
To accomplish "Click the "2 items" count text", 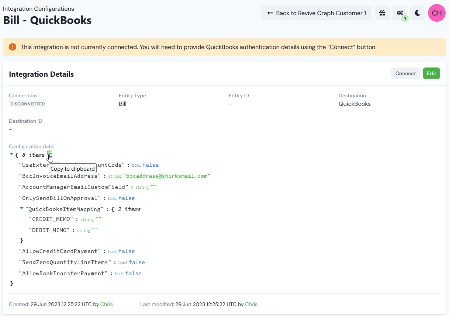I will coord(129,209).
